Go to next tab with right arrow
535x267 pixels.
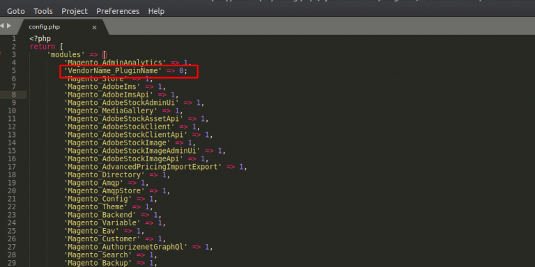(x=9, y=26)
